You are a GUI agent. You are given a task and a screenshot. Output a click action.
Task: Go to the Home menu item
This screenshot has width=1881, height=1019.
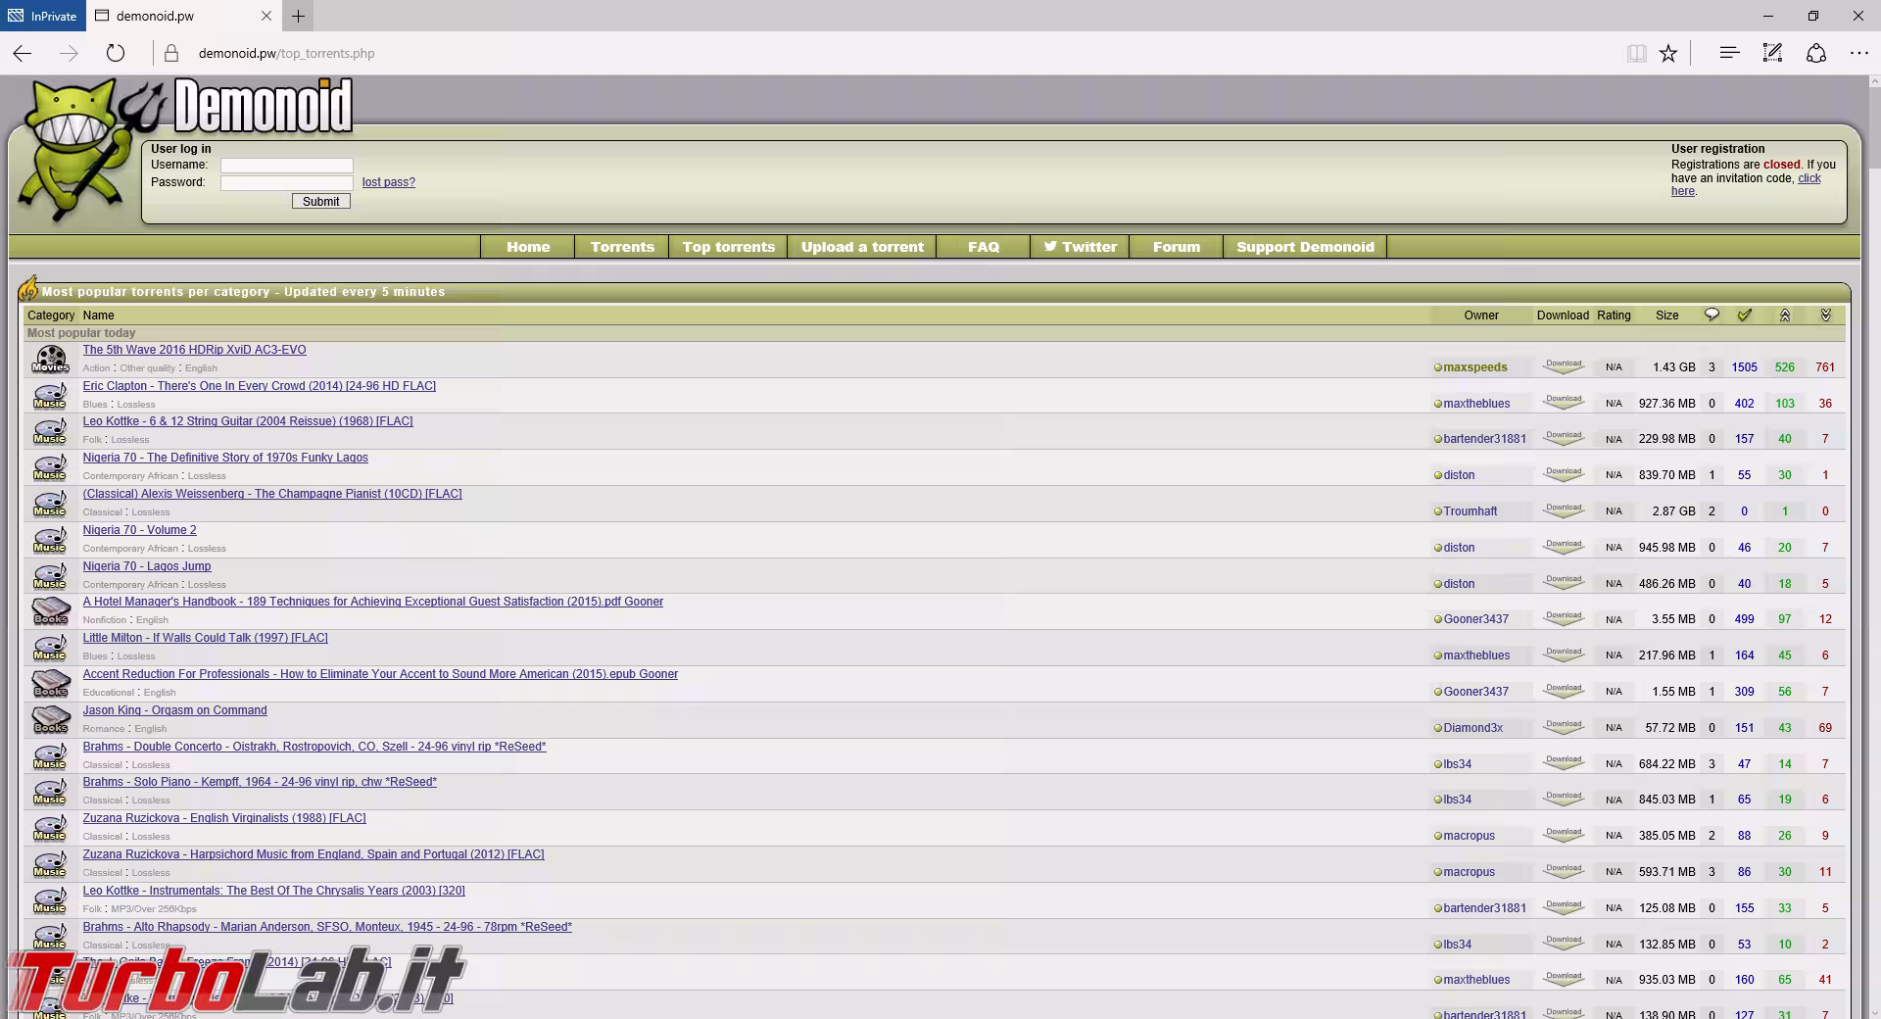pos(528,247)
